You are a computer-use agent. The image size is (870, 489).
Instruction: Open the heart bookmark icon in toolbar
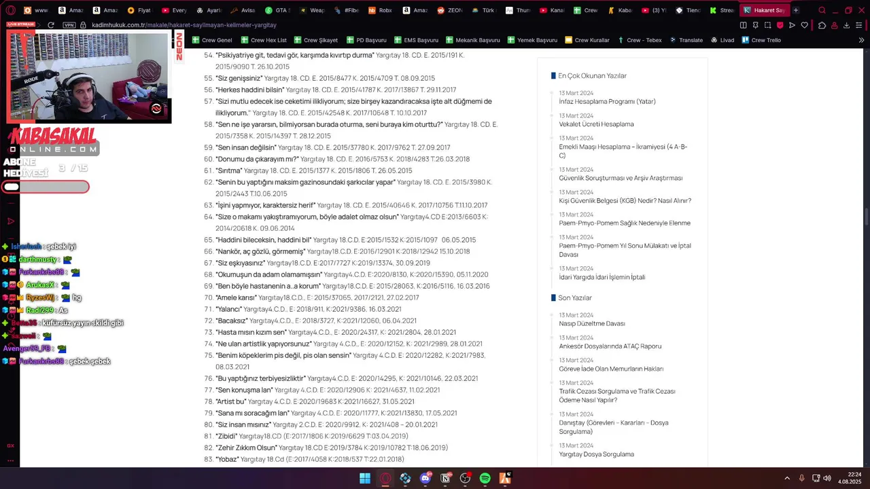(804, 25)
